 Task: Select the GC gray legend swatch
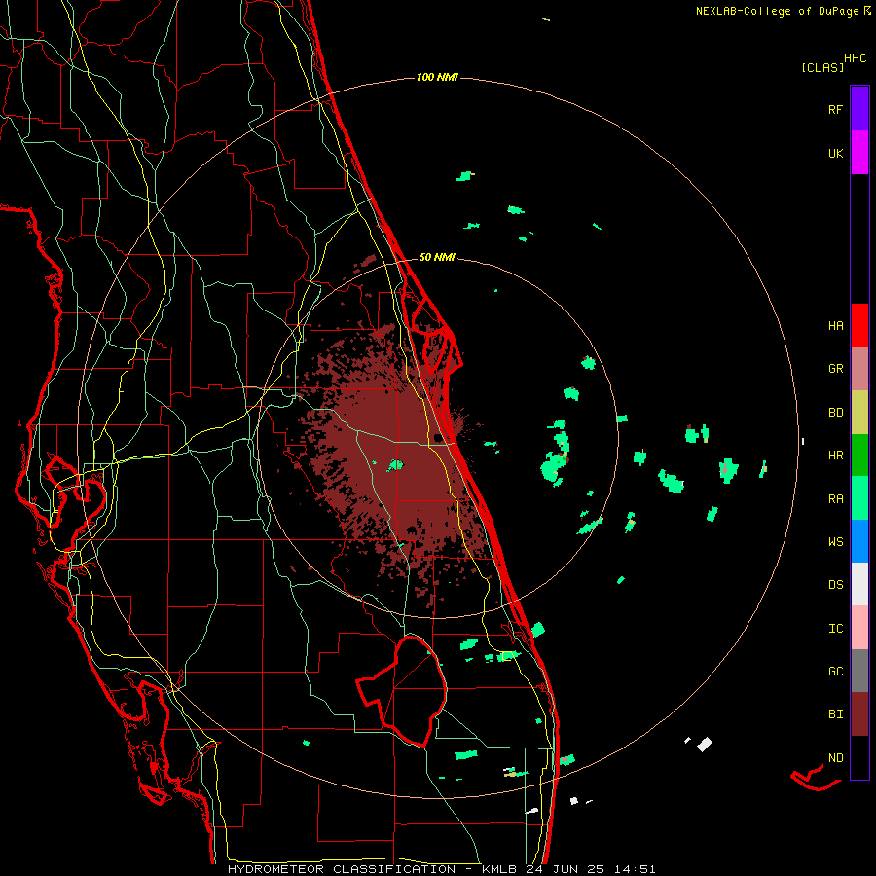(859, 671)
